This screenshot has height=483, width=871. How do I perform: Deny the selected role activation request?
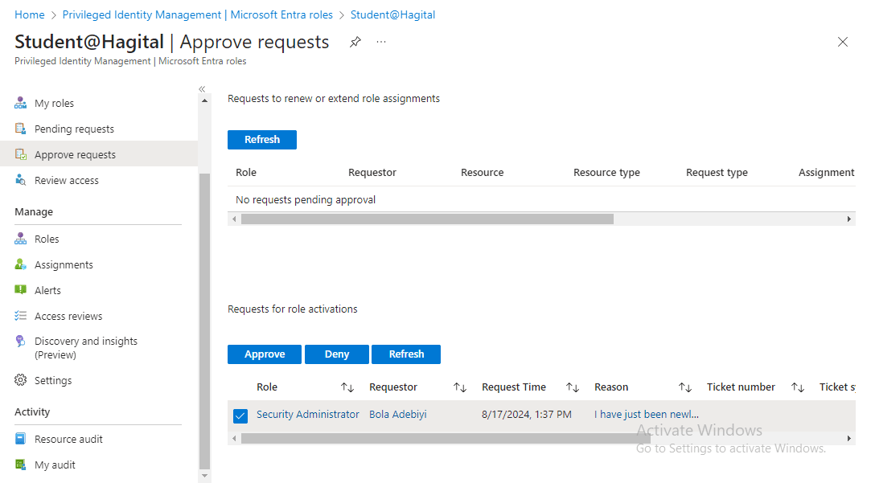coord(336,354)
